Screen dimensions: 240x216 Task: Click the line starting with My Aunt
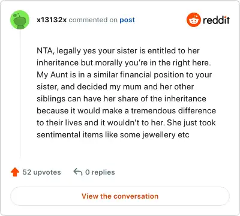[x=124, y=75]
